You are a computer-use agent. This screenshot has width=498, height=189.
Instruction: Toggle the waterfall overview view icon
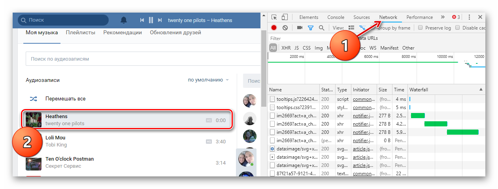tap(362, 28)
